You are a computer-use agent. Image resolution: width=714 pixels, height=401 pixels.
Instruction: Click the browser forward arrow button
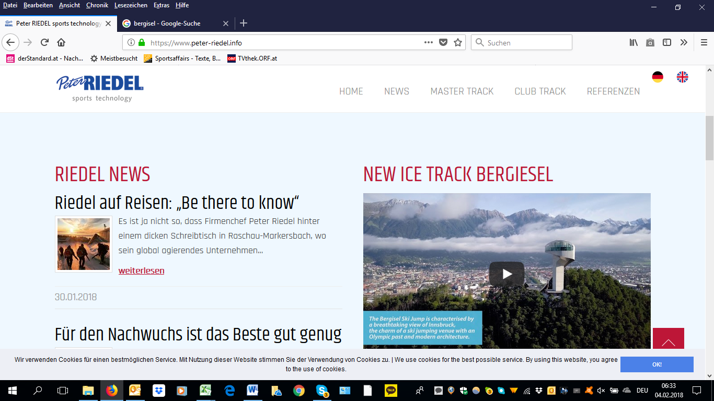[x=28, y=42]
